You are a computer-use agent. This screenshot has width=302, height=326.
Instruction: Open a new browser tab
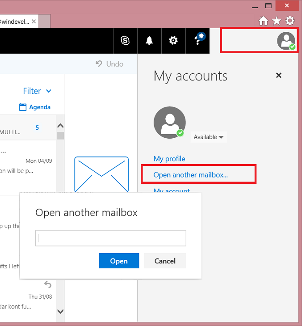[44, 21]
